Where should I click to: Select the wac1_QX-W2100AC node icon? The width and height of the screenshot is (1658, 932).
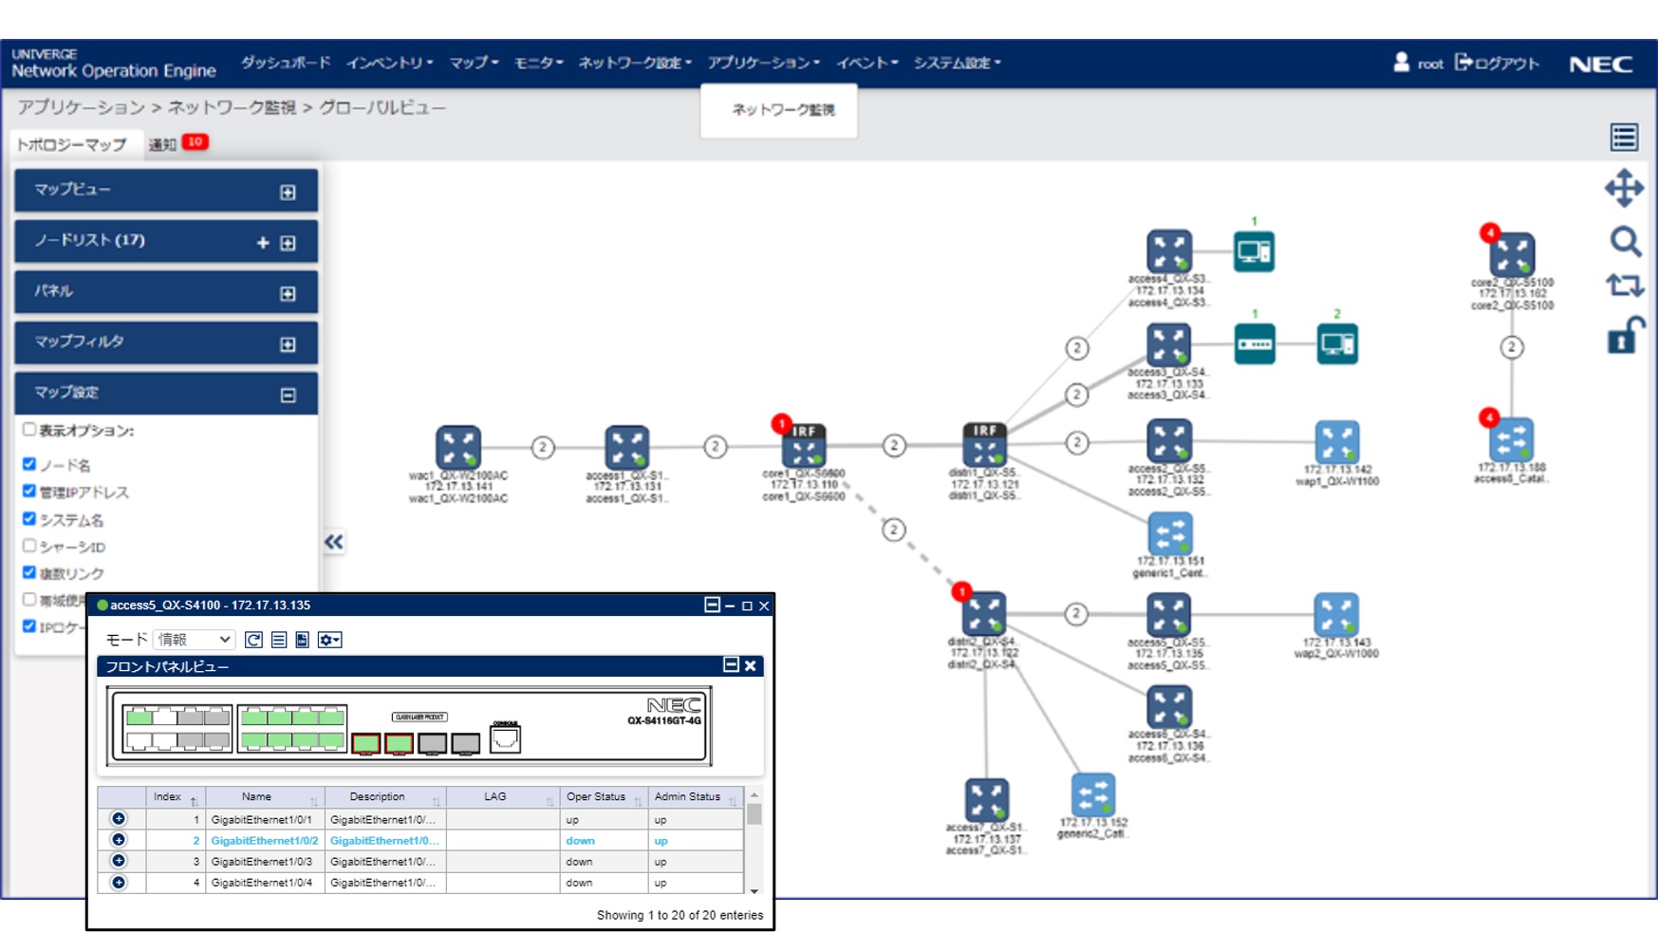(458, 447)
